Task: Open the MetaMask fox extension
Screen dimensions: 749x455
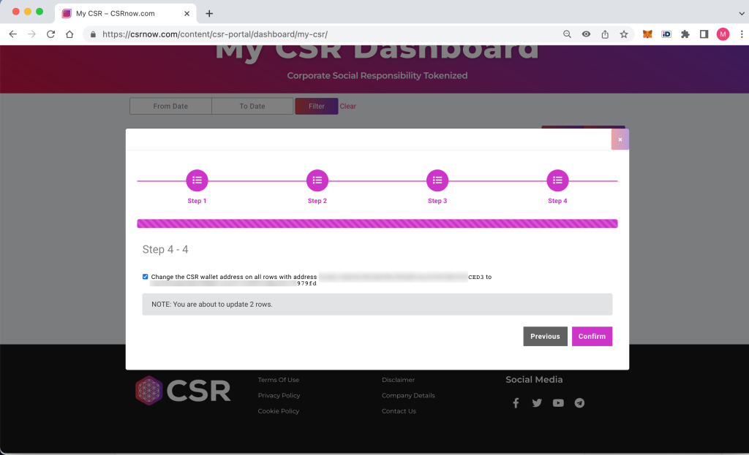Action: [647, 34]
